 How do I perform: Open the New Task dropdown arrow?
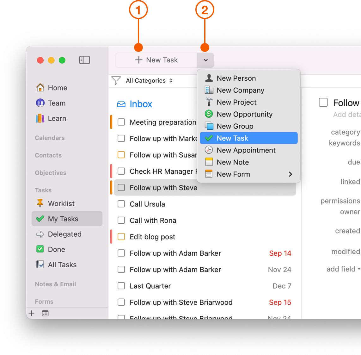click(x=205, y=60)
